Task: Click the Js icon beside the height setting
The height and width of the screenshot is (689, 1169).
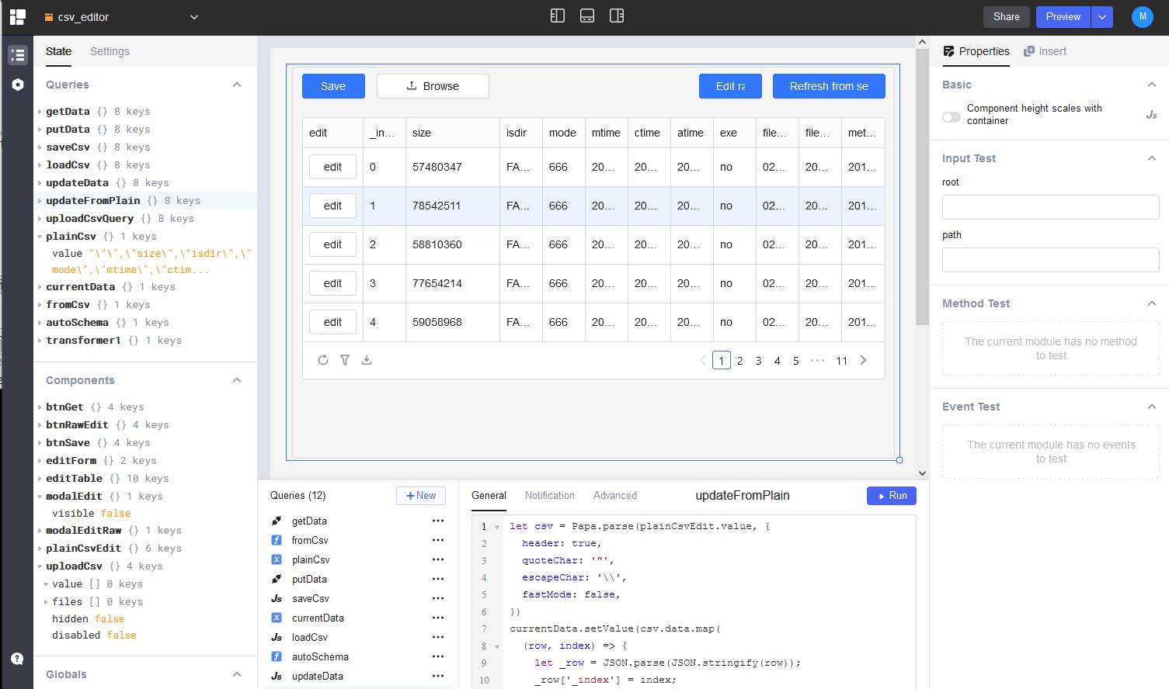Action: (1151, 114)
